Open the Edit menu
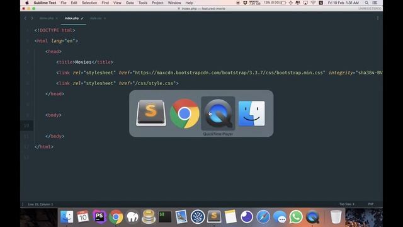Screen dimensions: 403x227 pyautogui.click(x=74, y=3)
